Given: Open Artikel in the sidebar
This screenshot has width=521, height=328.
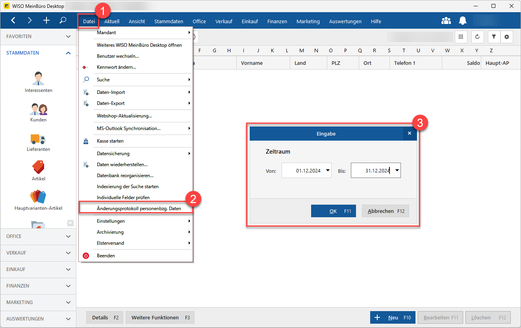Looking at the screenshot, I should coord(39,171).
